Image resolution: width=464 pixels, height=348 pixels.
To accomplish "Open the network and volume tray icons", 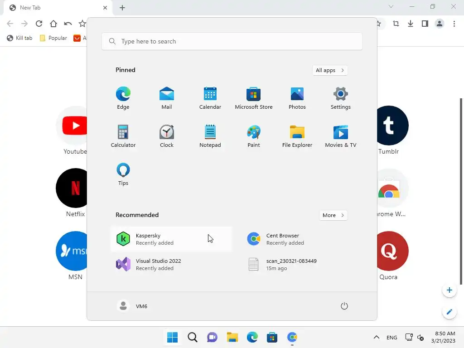I will (x=415, y=337).
